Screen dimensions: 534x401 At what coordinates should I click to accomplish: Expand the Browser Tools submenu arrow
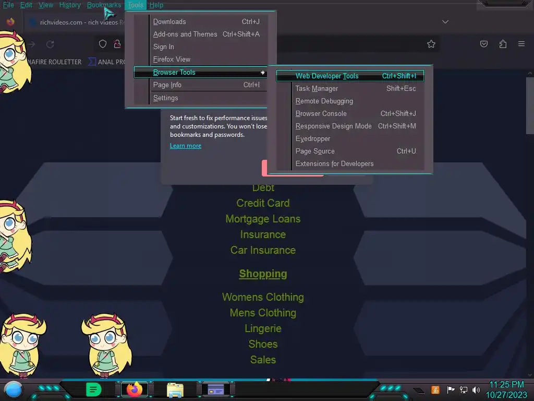coord(263,72)
